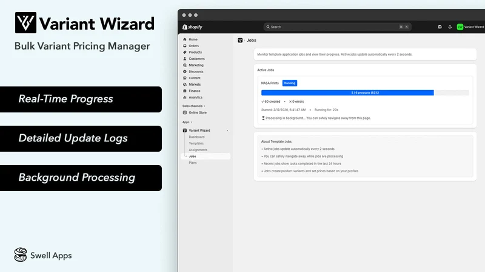Click the Content icon in the sidebar
Image resolution: width=485 pixels, height=272 pixels.
185,78
